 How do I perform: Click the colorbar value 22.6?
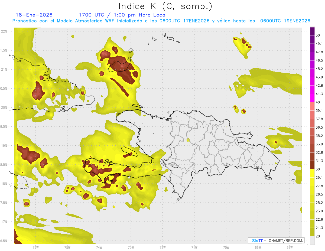pyautogui.click(x=319, y=219)
